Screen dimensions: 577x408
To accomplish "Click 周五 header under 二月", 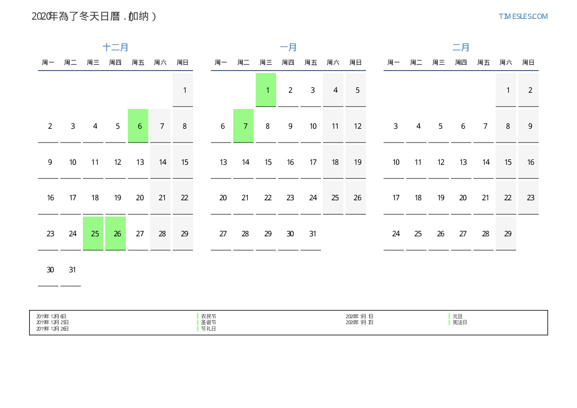I will (x=484, y=63).
